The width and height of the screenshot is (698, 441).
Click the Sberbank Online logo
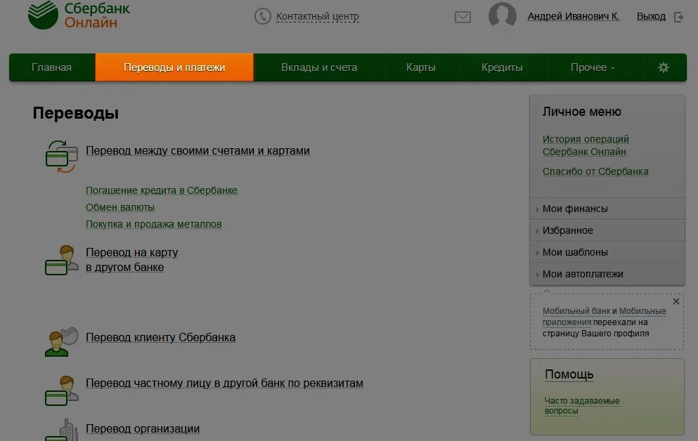[x=79, y=15]
